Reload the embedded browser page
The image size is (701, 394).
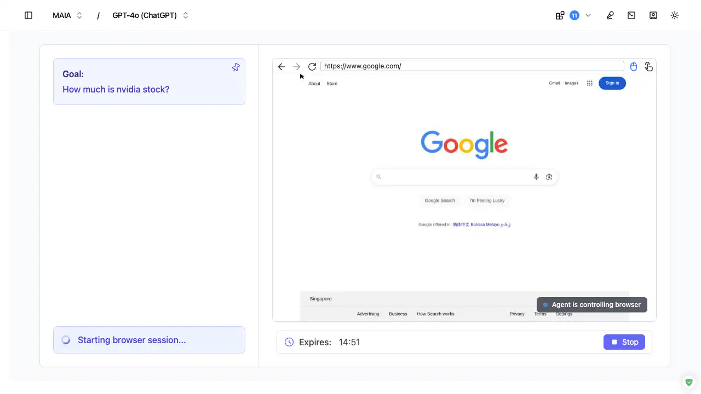tap(312, 66)
